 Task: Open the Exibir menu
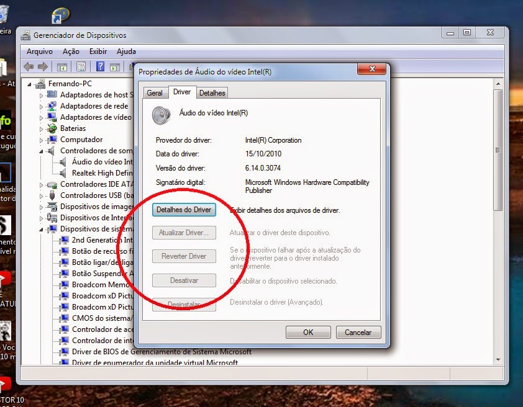(x=98, y=51)
